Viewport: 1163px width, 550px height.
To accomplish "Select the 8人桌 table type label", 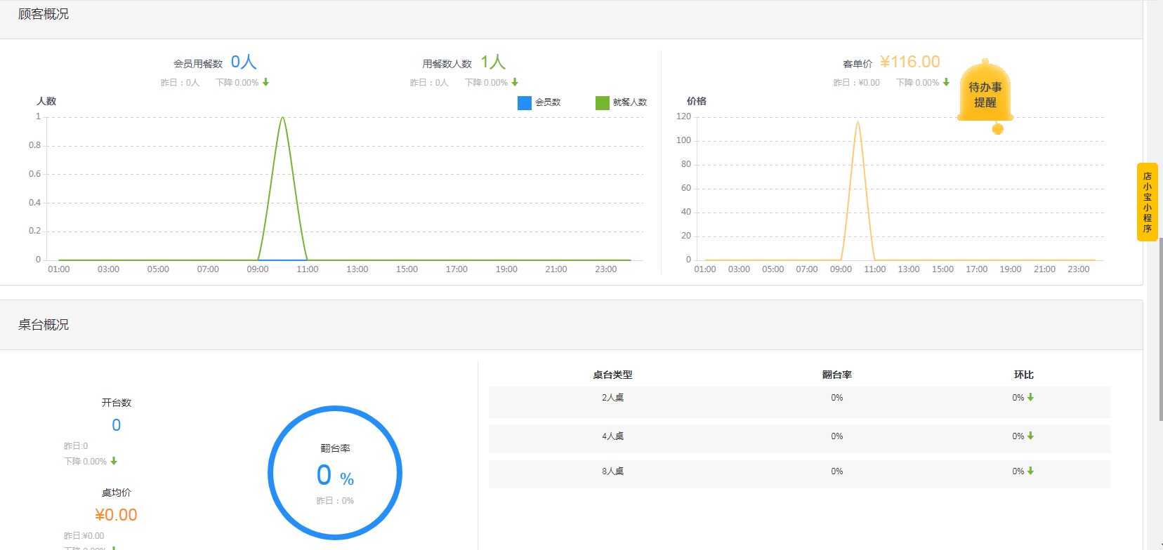I will tap(612, 471).
